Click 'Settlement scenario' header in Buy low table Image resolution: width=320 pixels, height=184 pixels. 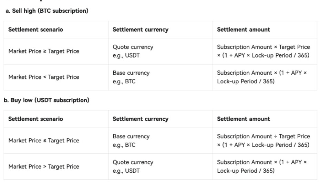[35, 119]
